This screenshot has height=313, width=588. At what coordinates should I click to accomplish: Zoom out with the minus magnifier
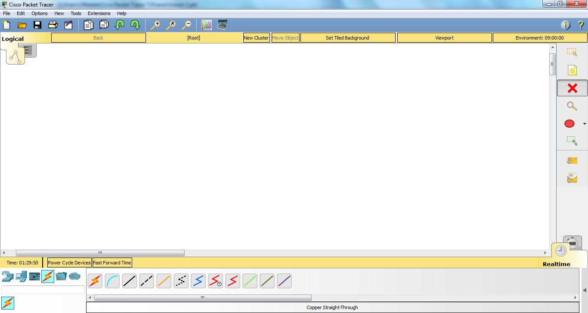186,25
